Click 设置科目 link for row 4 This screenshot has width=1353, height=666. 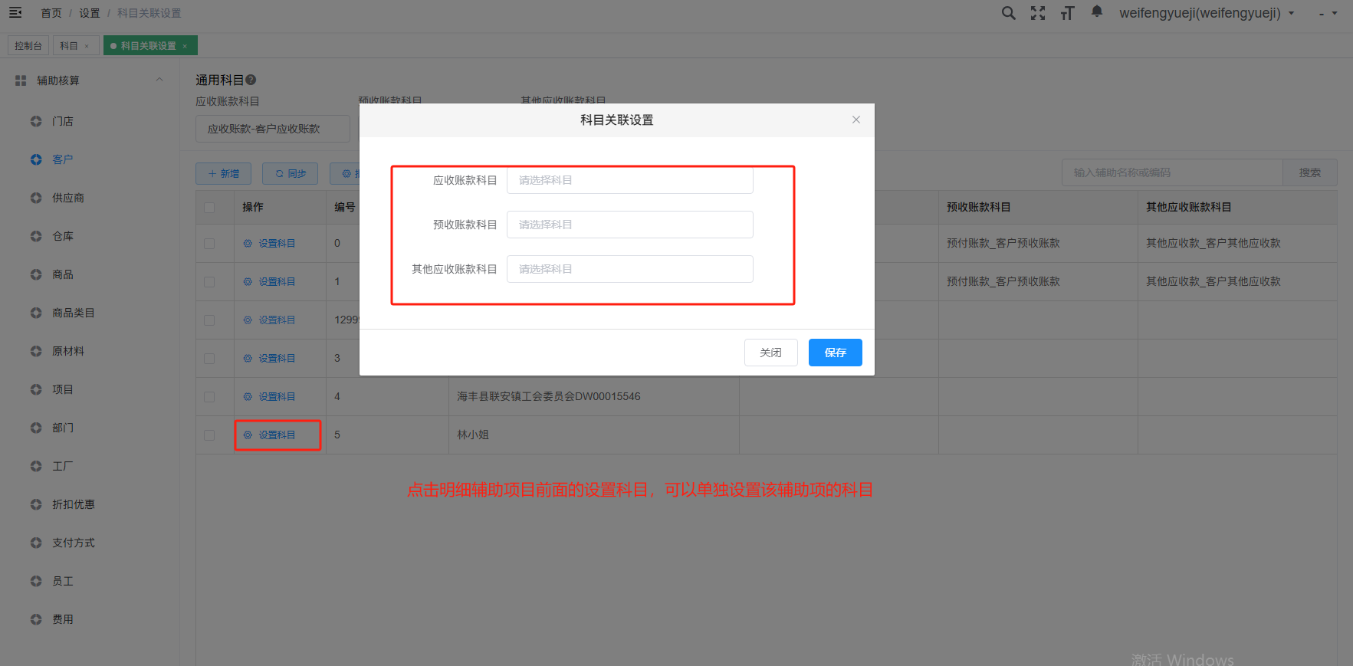click(x=270, y=397)
